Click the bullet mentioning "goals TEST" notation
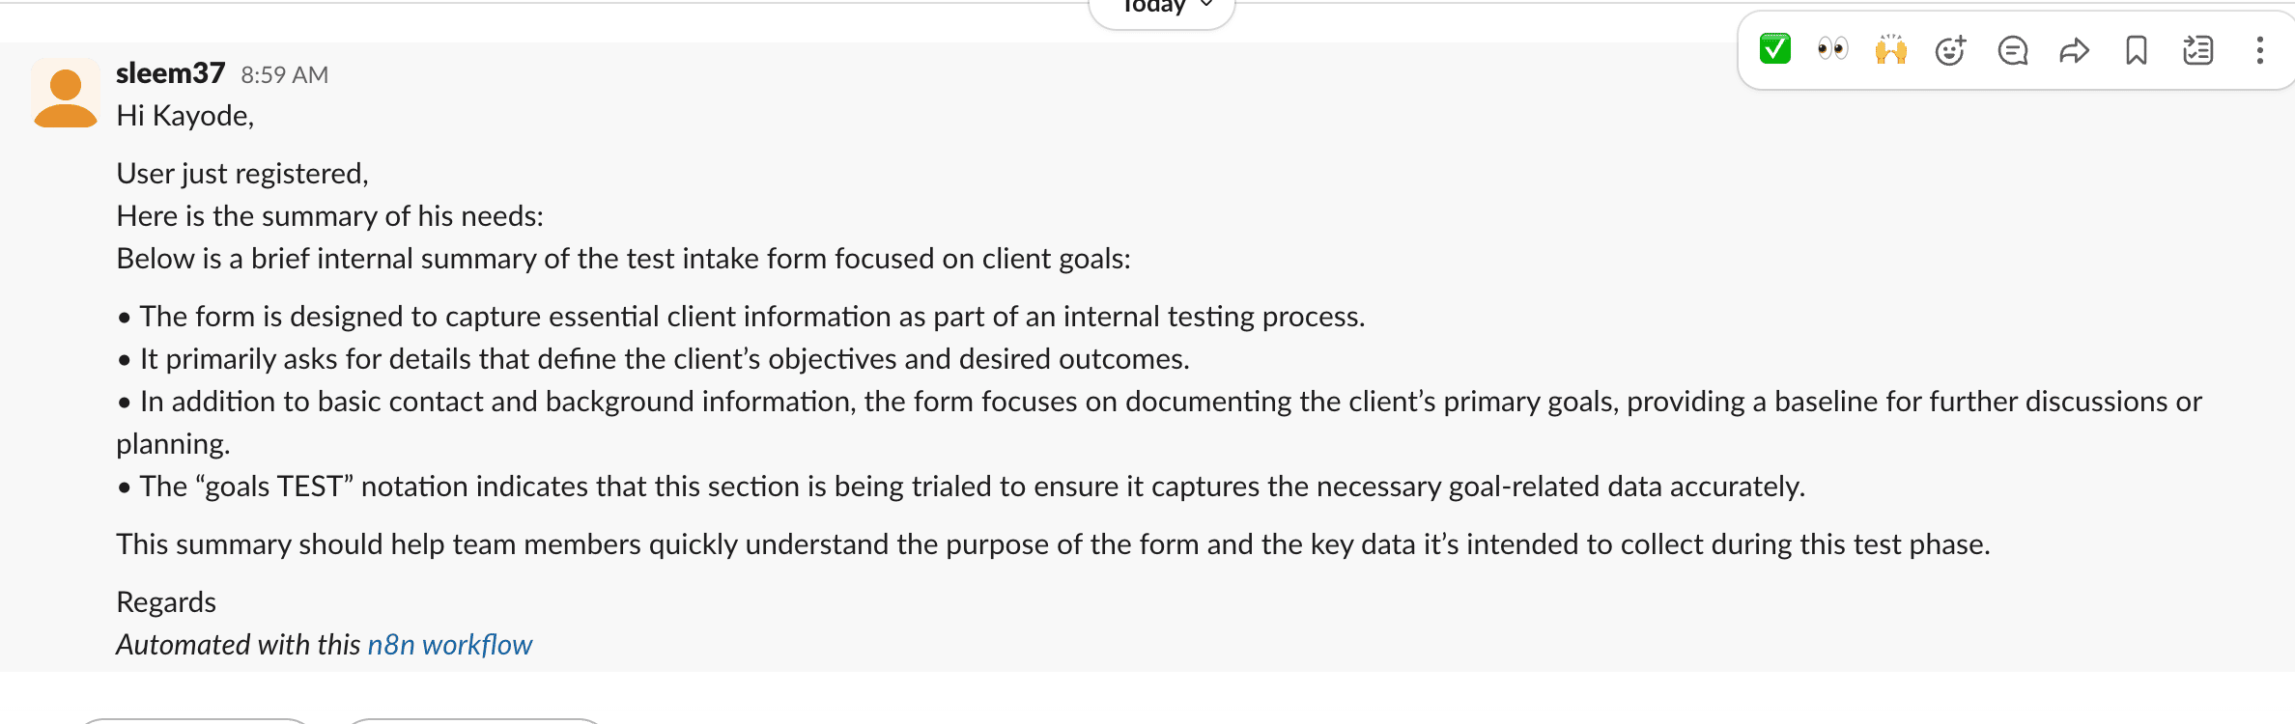2295x724 pixels. coord(961,486)
